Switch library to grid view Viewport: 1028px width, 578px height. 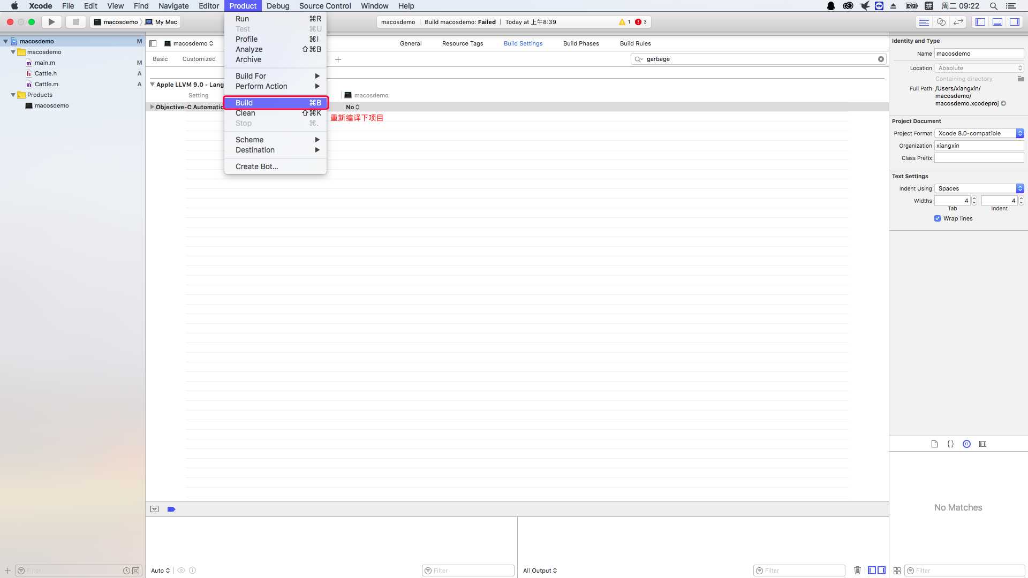coord(897,571)
